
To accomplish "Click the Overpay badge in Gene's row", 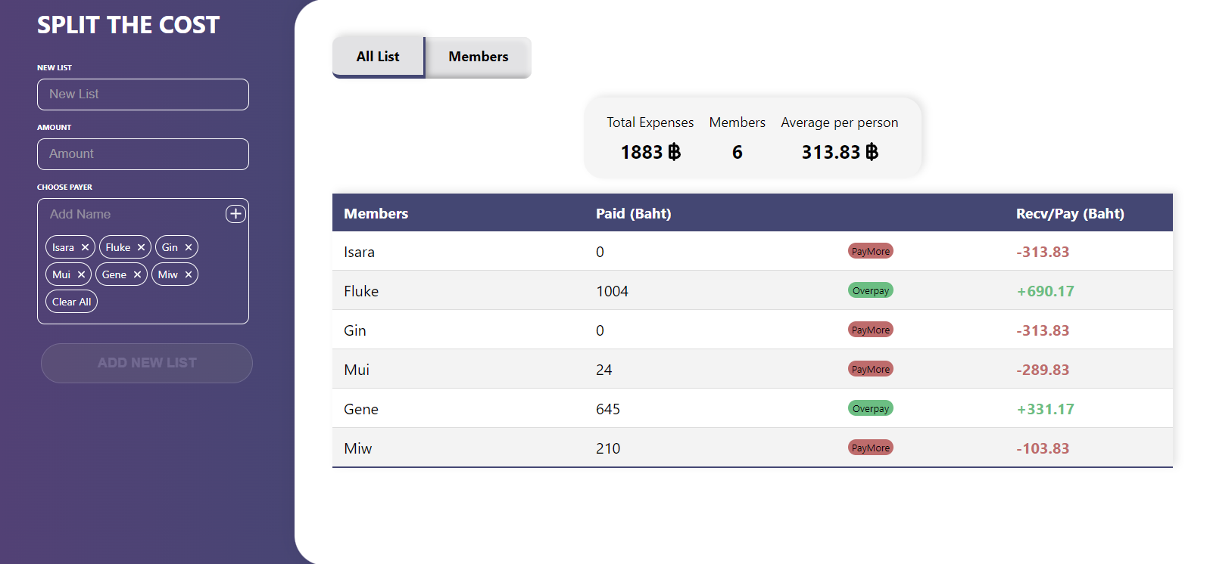I will pos(871,408).
